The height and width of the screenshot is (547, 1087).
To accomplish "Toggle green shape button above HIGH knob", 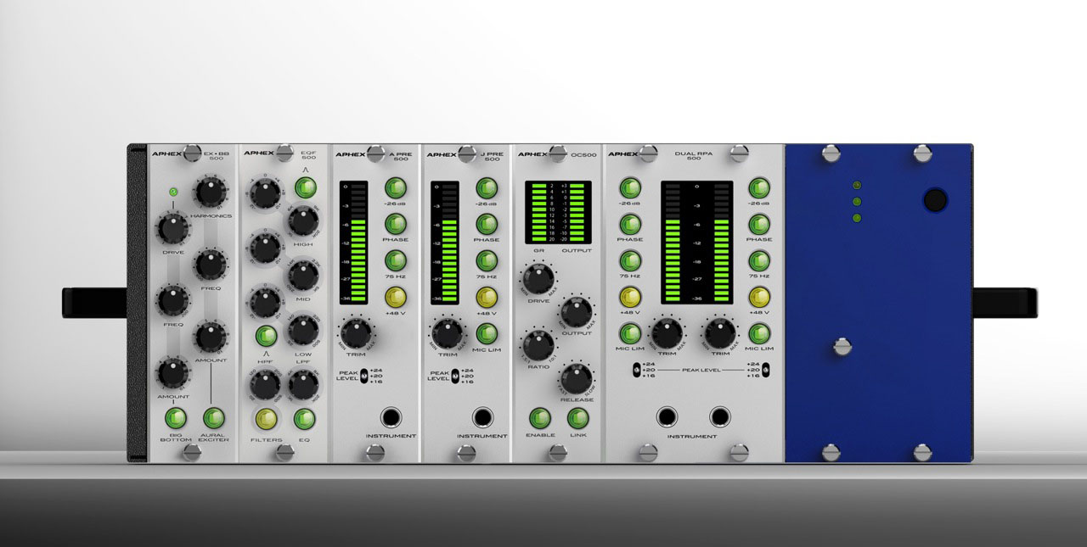I will pos(305,187).
